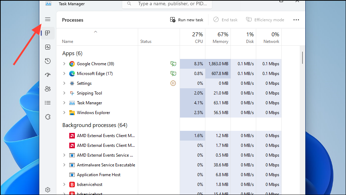Viewport: 346px width, 195px height.
Task: Open the Services puzzle icon
Action: pos(48,117)
